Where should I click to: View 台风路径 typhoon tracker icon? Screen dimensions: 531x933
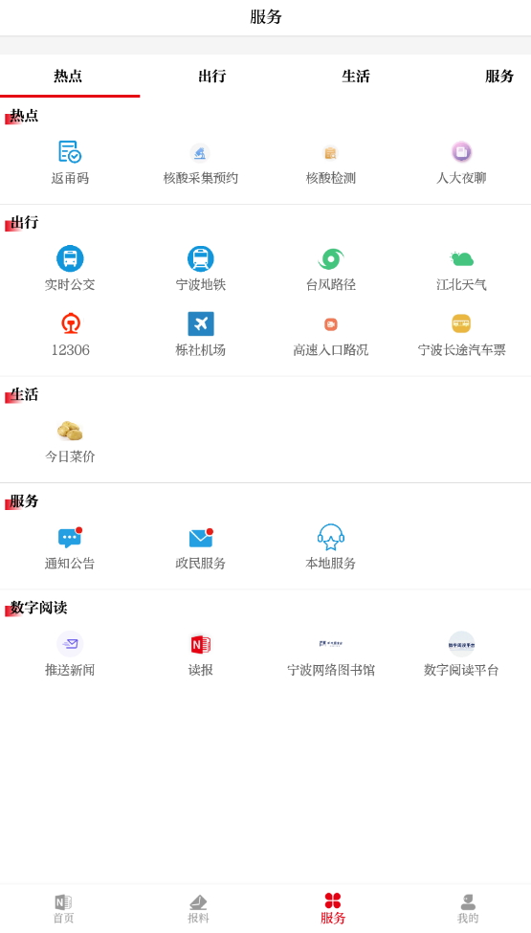(331, 258)
